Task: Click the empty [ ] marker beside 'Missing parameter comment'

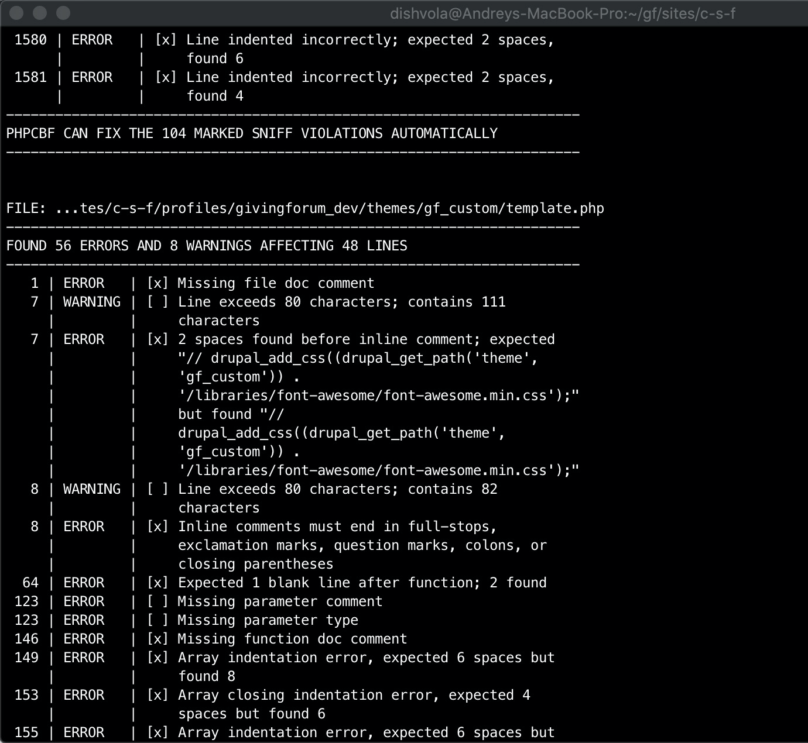Action: coord(158,601)
